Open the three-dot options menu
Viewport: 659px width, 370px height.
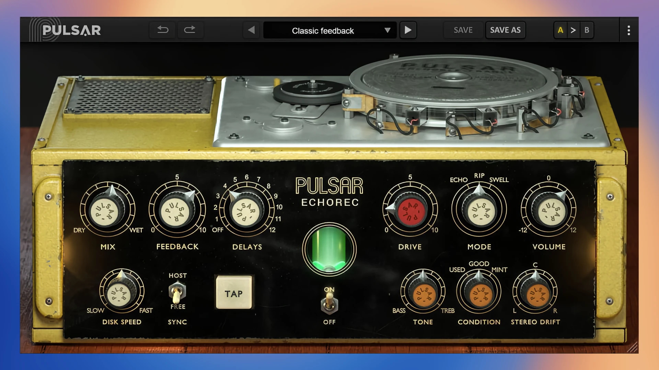pyautogui.click(x=628, y=30)
